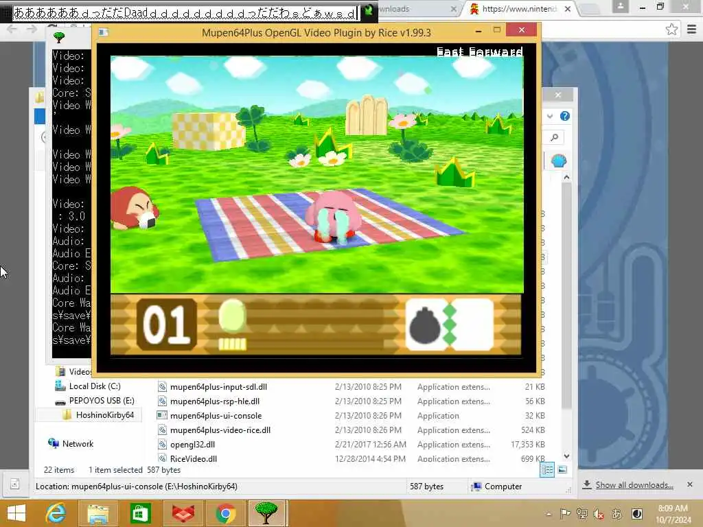The height and width of the screenshot is (527, 703).
Task: Click Computer label in Explorer status bar
Action: click(503, 487)
